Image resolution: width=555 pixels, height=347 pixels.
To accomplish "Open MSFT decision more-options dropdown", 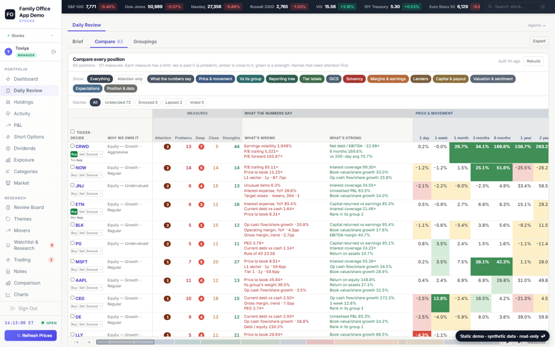I will 101,269.
